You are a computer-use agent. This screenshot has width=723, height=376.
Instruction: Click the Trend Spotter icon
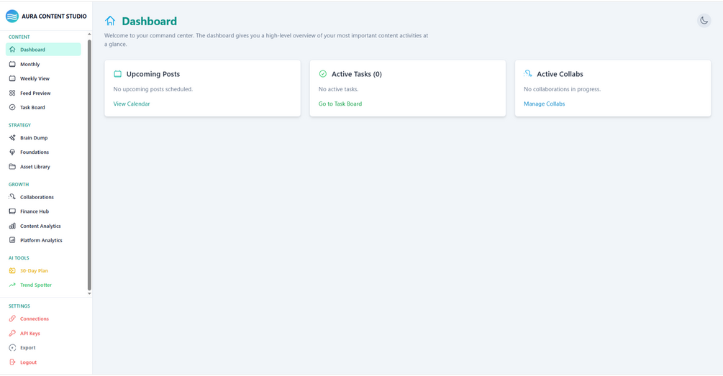coord(12,285)
